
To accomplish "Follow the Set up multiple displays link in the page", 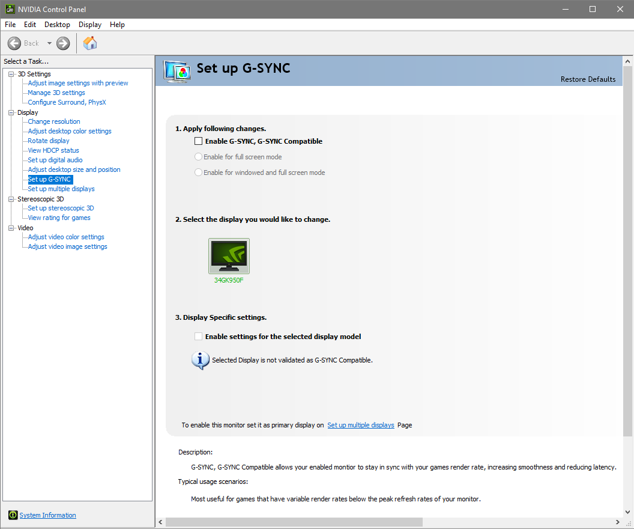I will [361, 425].
